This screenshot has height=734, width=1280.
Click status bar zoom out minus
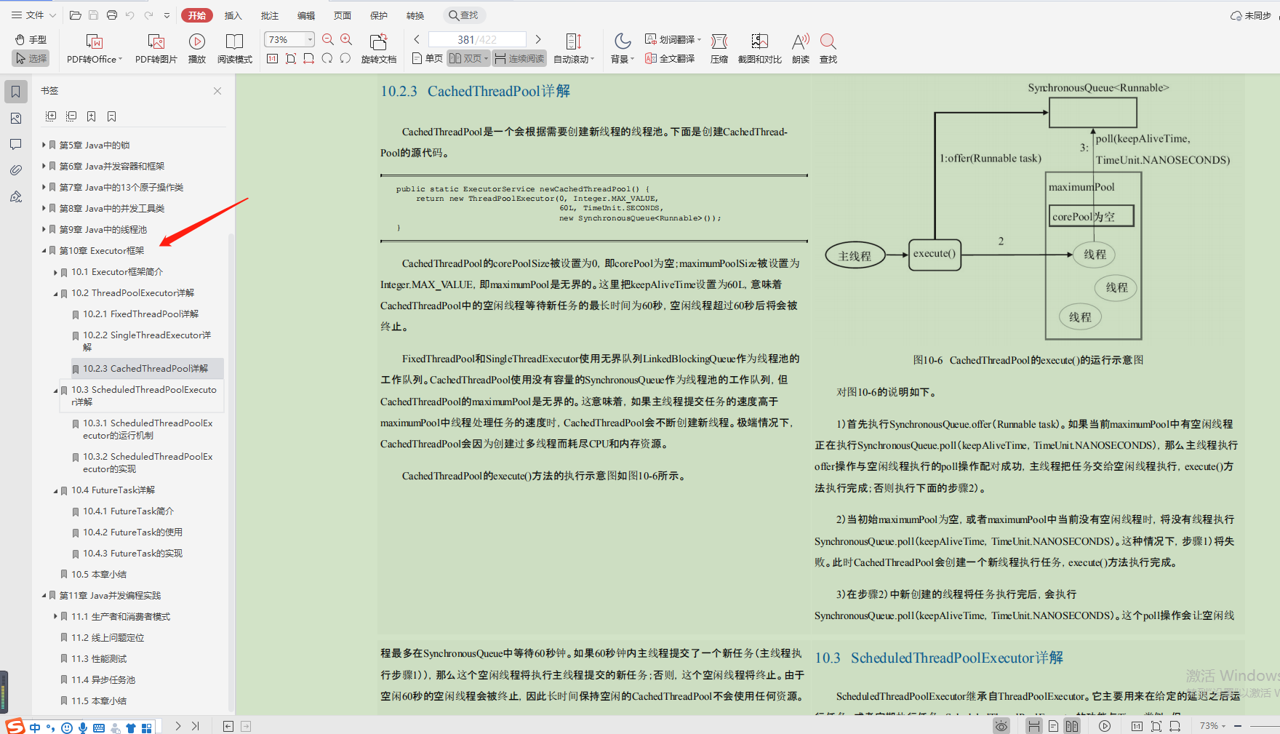coord(1238,726)
